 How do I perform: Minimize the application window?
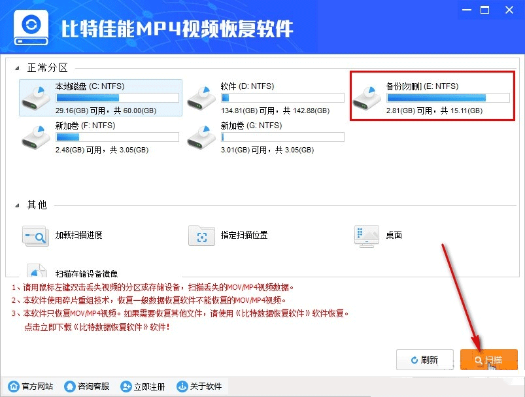[467, 10]
